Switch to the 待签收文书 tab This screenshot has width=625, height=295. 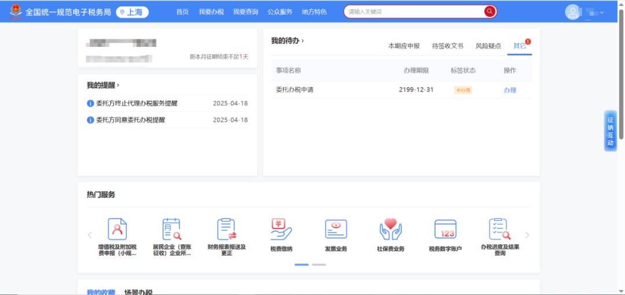(447, 46)
